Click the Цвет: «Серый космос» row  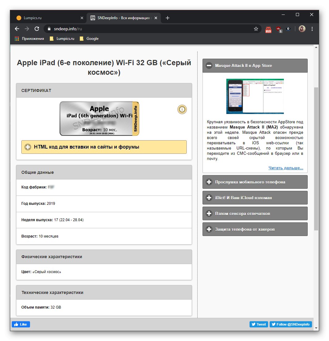click(x=104, y=272)
